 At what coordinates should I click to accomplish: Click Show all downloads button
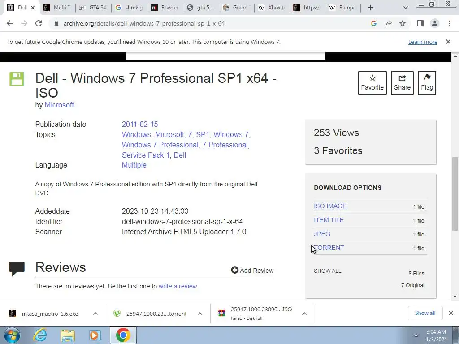tap(425, 313)
